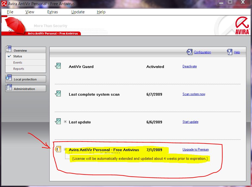
Task: Click the Upgrade to Premium link
Action: pyautogui.click(x=195, y=149)
